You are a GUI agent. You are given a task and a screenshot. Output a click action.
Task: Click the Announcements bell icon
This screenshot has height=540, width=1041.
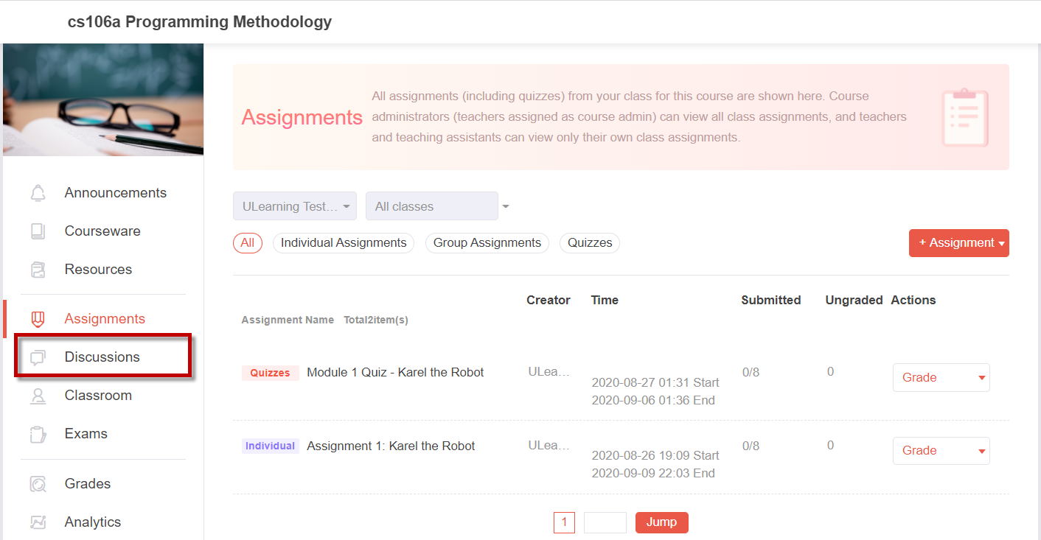(x=38, y=193)
